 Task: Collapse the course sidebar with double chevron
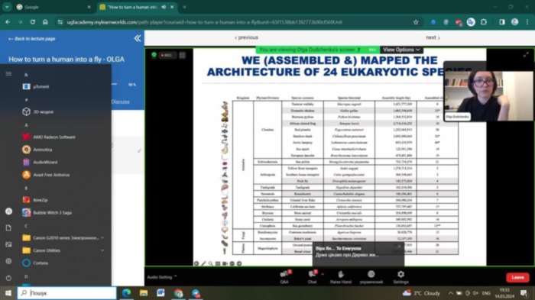(x=138, y=38)
